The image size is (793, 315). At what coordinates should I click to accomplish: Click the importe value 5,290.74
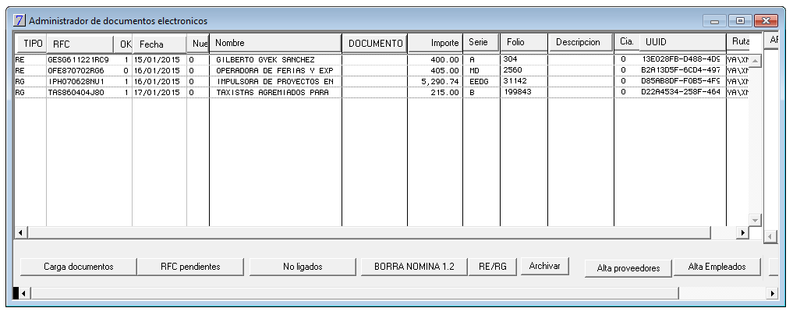[x=440, y=81]
